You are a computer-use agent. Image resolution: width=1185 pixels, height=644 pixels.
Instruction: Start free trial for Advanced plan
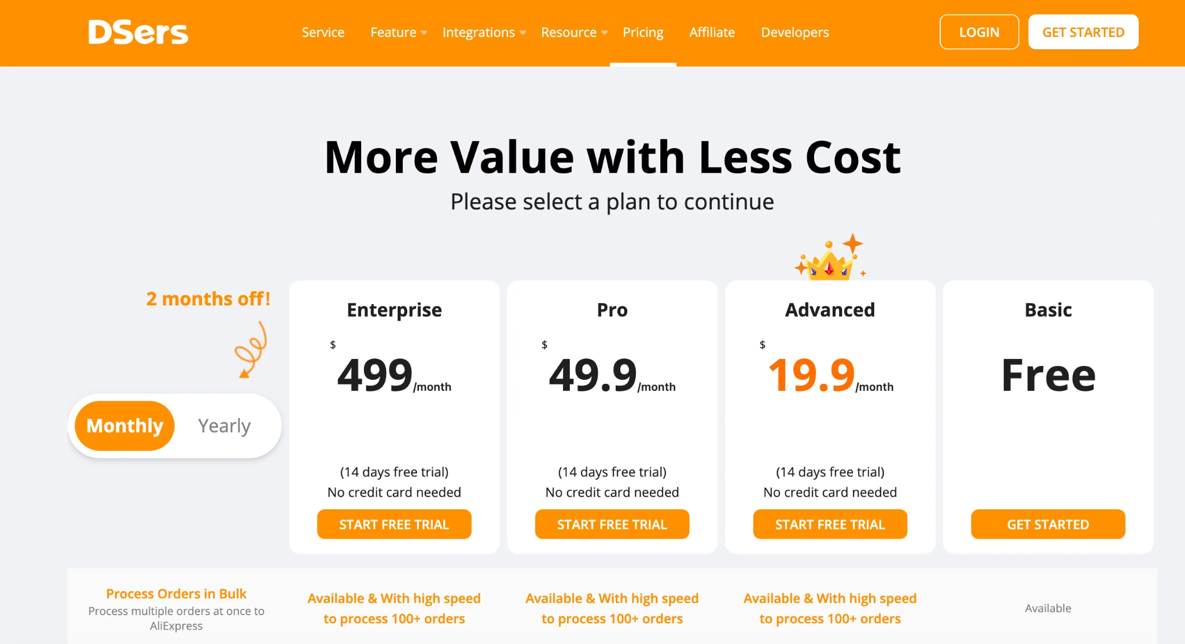coord(830,524)
